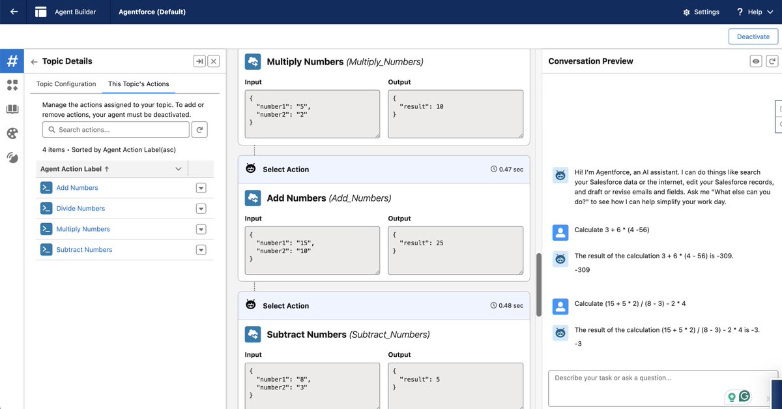The height and width of the screenshot is (409, 782).
Task: Click the Multiply Numbers output box with result 10
Action: point(456,114)
